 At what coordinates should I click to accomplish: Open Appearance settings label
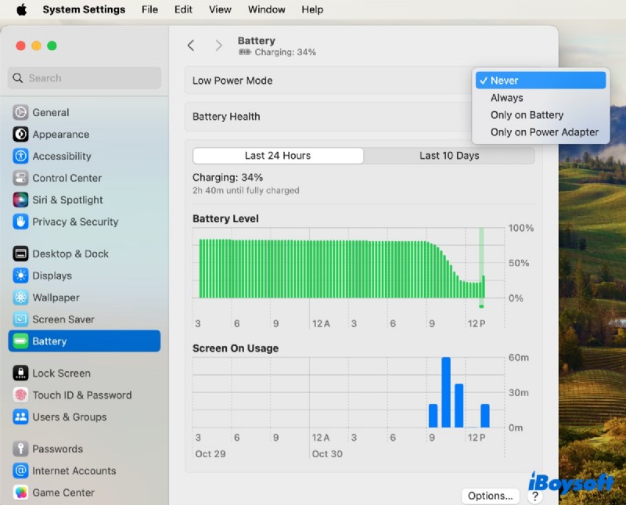tap(61, 134)
